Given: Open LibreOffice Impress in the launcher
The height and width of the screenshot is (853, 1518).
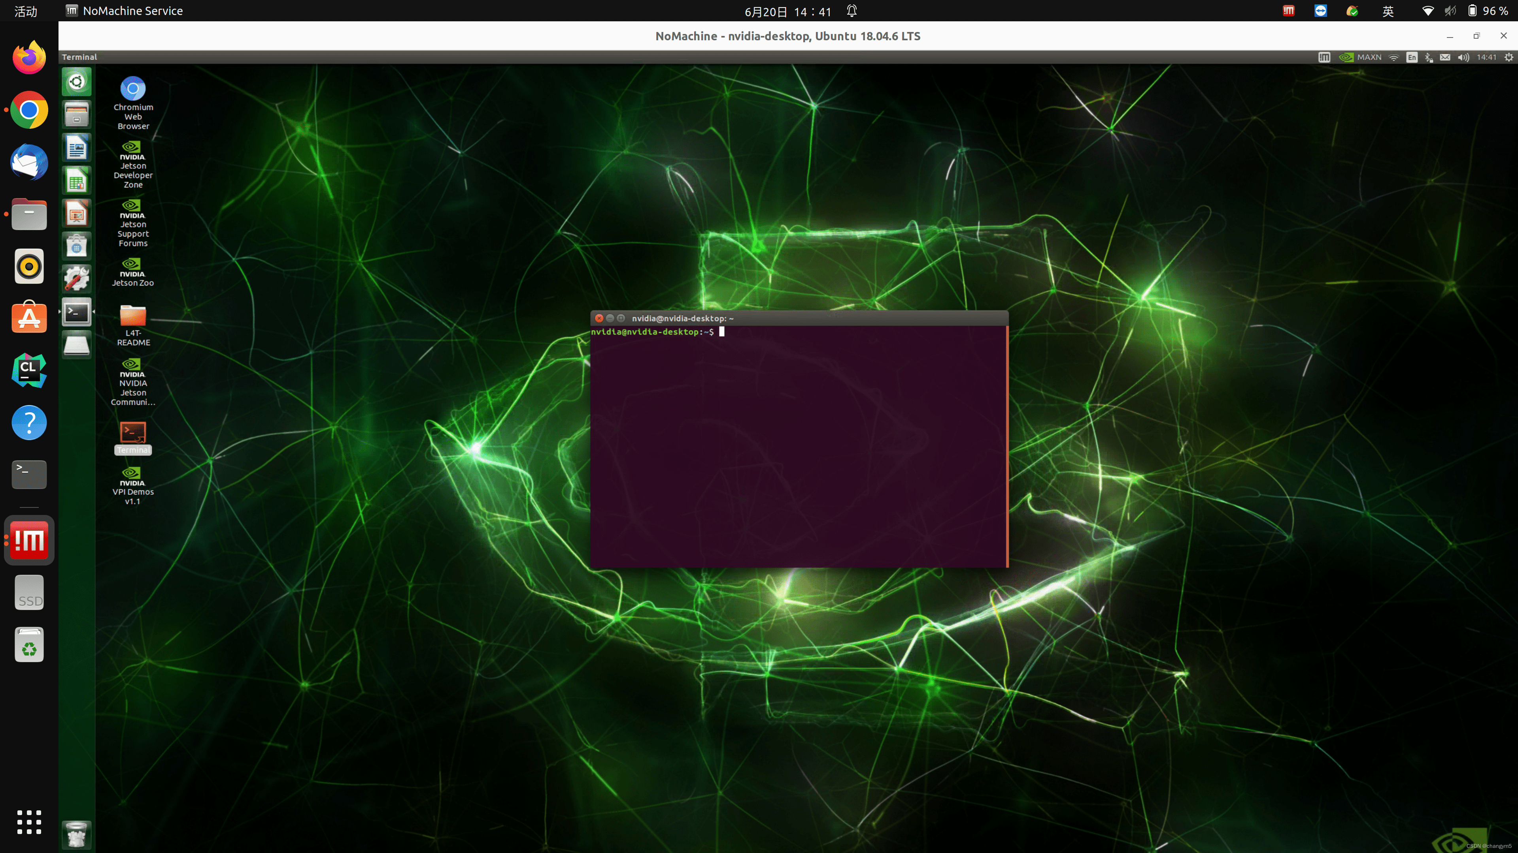Looking at the screenshot, I should pos(77,213).
